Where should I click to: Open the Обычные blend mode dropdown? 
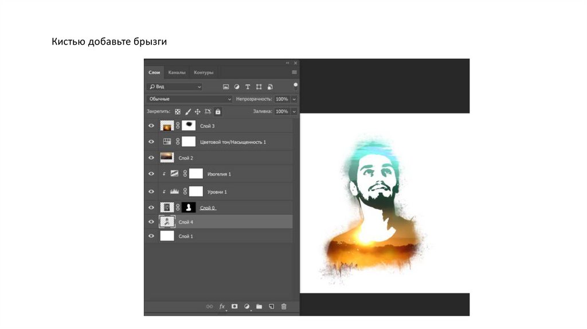point(190,99)
